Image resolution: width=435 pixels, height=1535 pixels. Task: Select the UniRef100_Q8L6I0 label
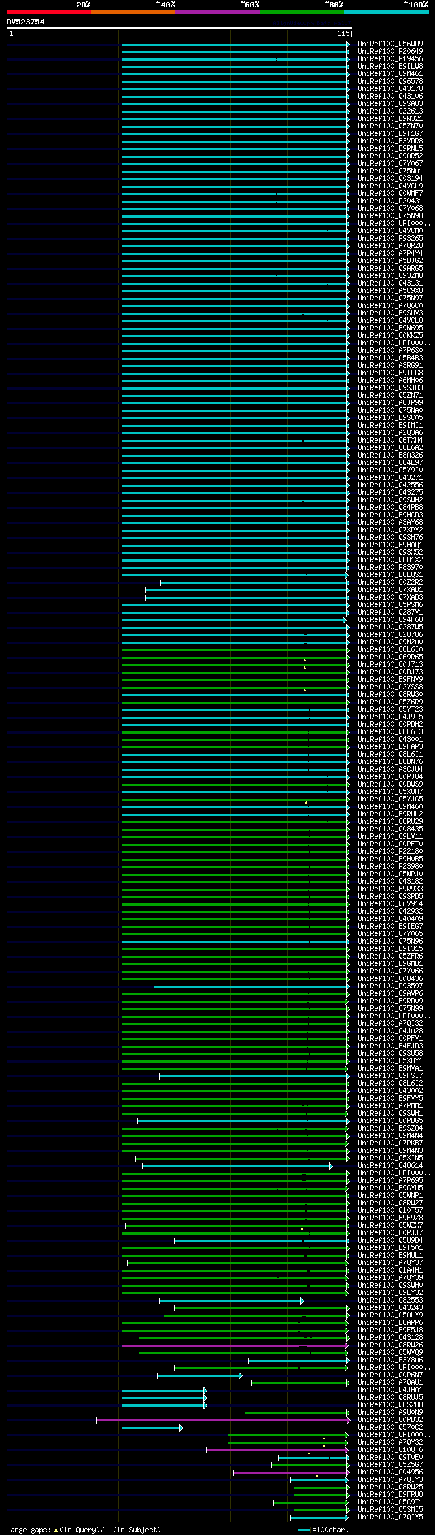click(x=390, y=649)
